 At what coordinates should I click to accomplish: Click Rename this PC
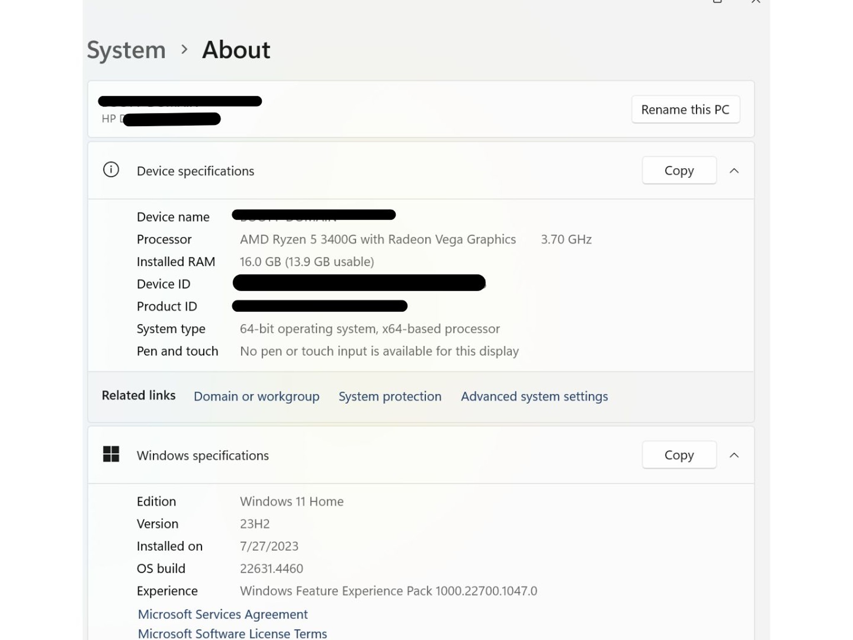(686, 109)
